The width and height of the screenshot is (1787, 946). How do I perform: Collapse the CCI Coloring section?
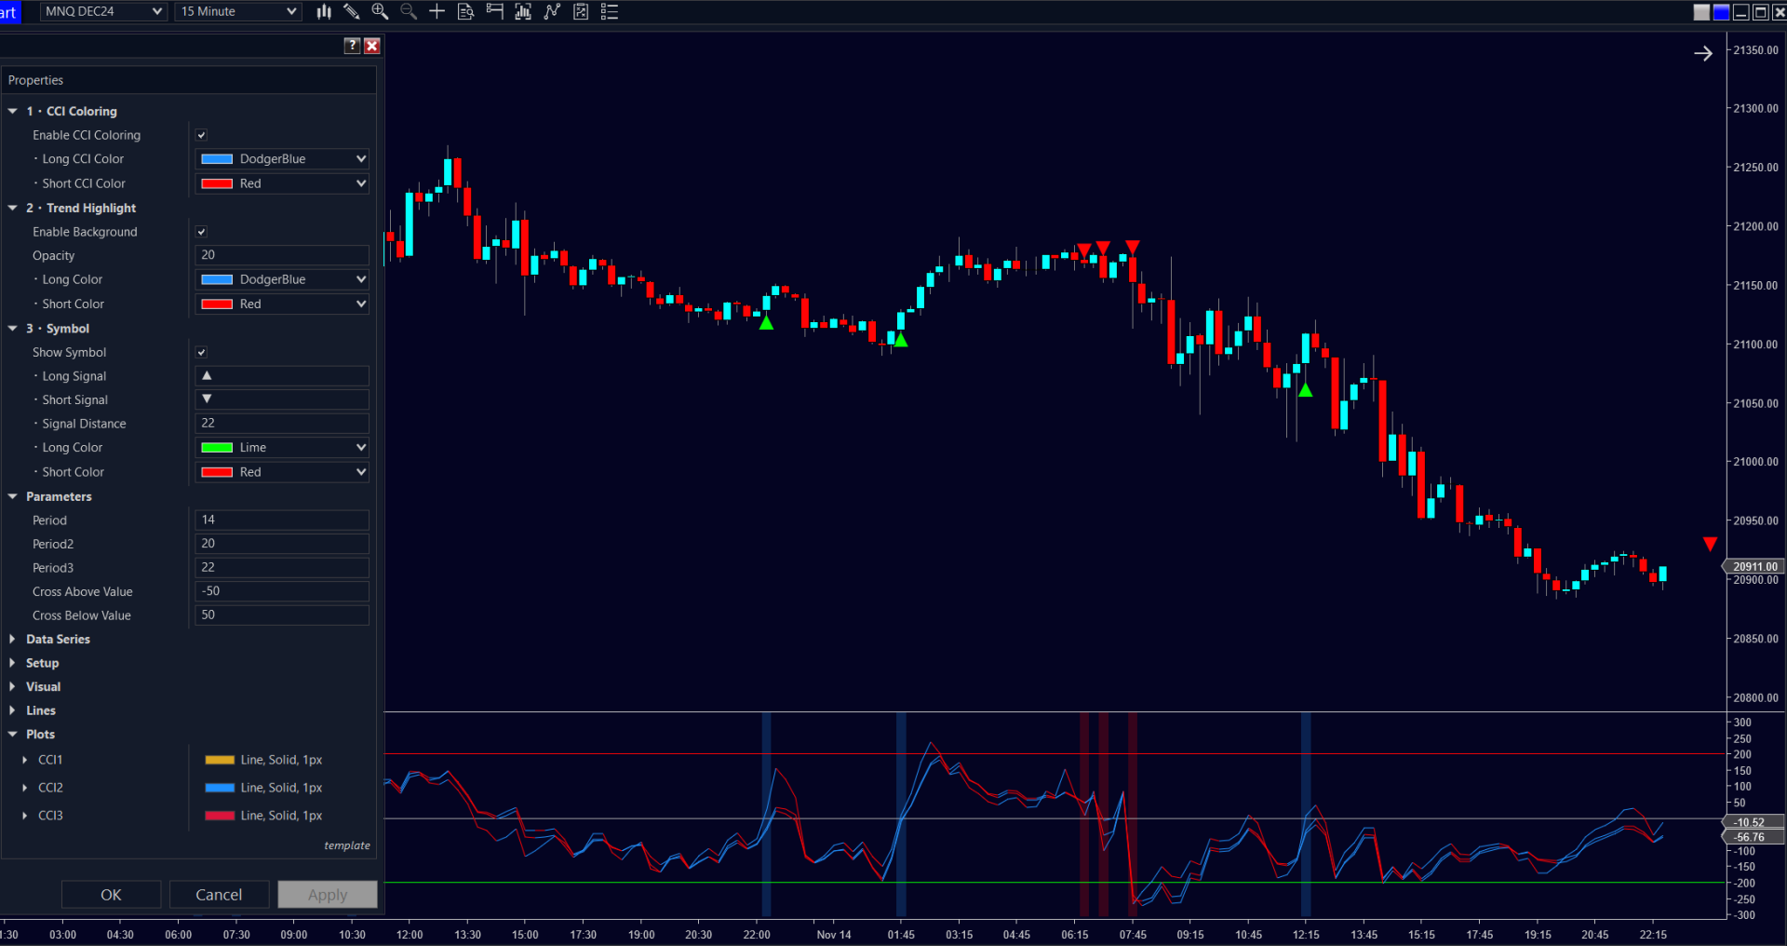point(13,111)
